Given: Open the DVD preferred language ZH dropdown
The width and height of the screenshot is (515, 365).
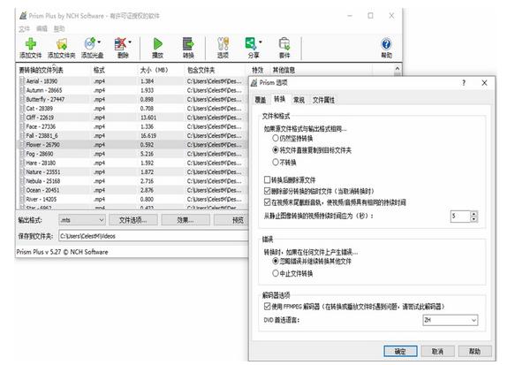Looking at the screenshot, I should [450, 320].
